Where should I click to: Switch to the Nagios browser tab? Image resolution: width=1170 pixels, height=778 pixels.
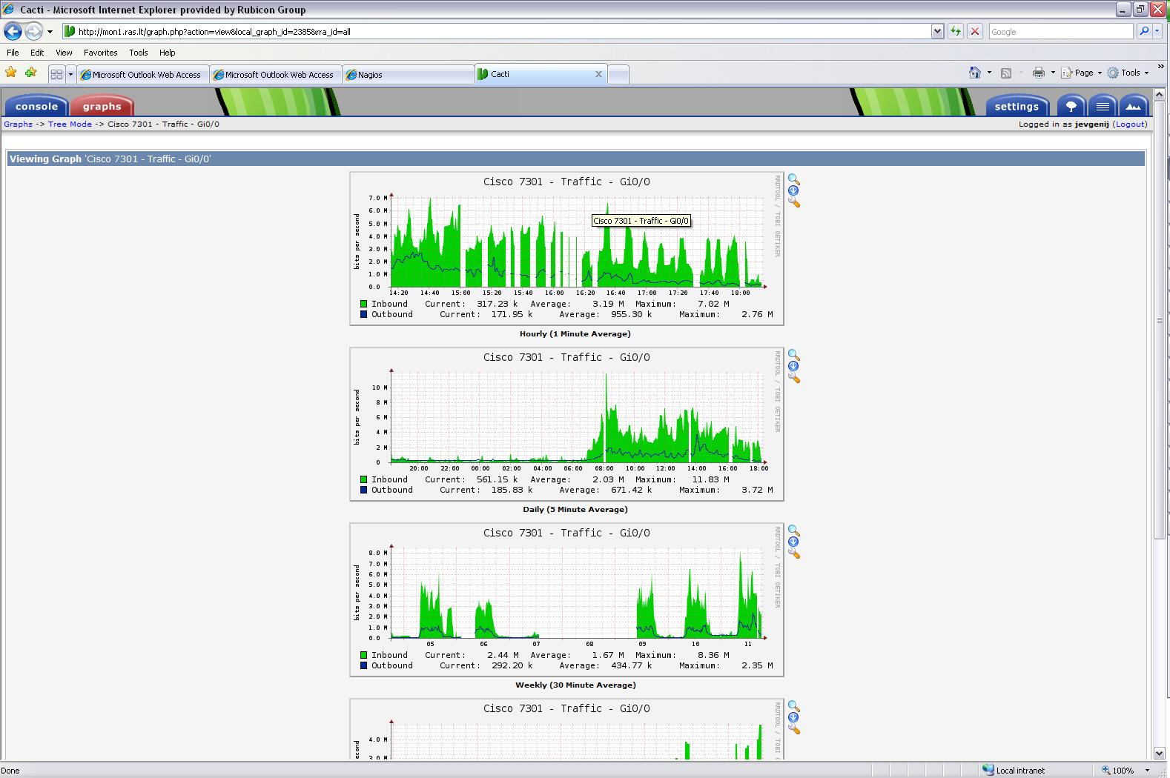[x=409, y=74]
